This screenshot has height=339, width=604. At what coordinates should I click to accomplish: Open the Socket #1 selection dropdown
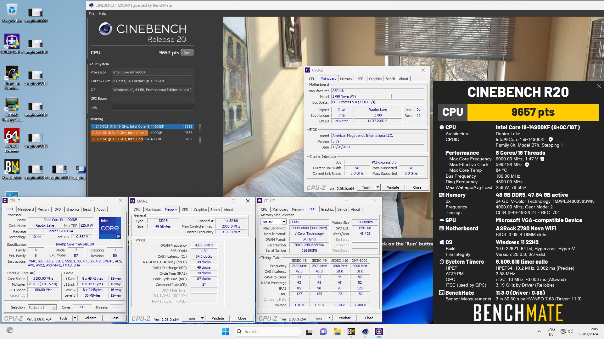54,308
